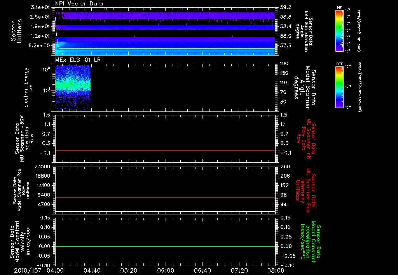Click the green line in the velocity plot
Image resolution: width=398 pixels, height=275 pixels.
tap(165, 246)
